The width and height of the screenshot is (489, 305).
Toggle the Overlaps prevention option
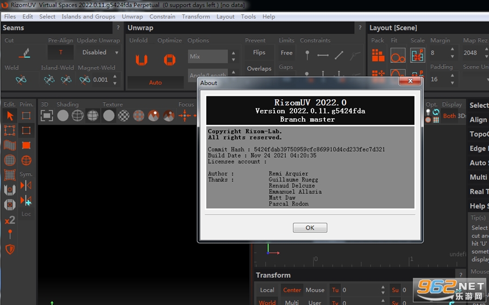coord(259,68)
